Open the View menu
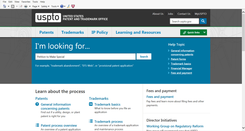Screen dimensions: 245x131 tap(17, 2)
